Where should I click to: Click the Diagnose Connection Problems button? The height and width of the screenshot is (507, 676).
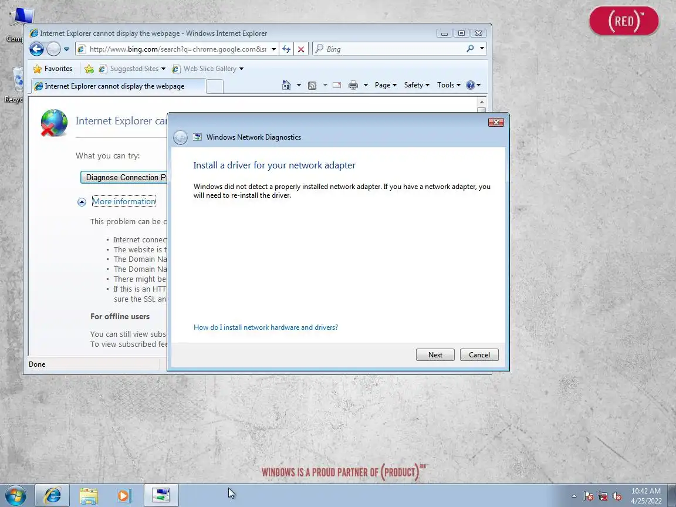[123, 177]
